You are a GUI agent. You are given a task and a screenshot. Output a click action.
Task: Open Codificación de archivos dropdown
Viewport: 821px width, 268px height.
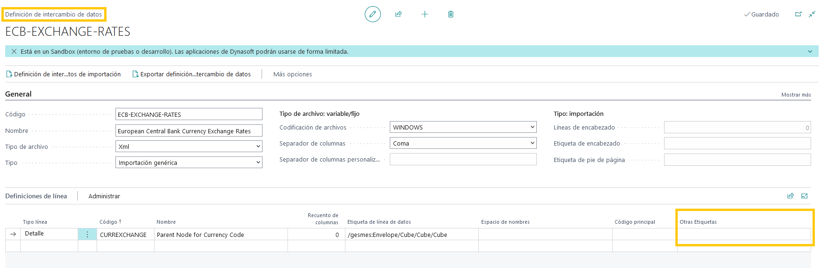click(463, 127)
